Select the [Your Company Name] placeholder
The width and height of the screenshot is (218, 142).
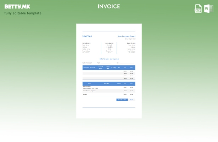[x=126, y=36]
